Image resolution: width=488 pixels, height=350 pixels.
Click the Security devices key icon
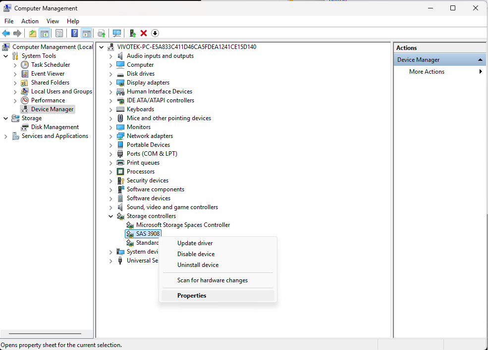point(120,181)
